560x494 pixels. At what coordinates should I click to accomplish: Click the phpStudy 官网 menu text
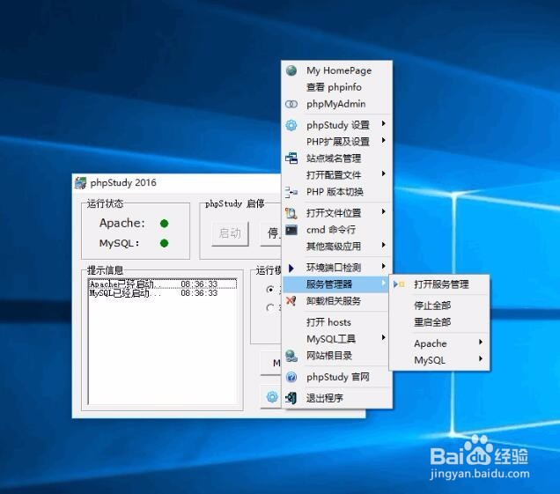pyautogui.click(x=338, y=377)
